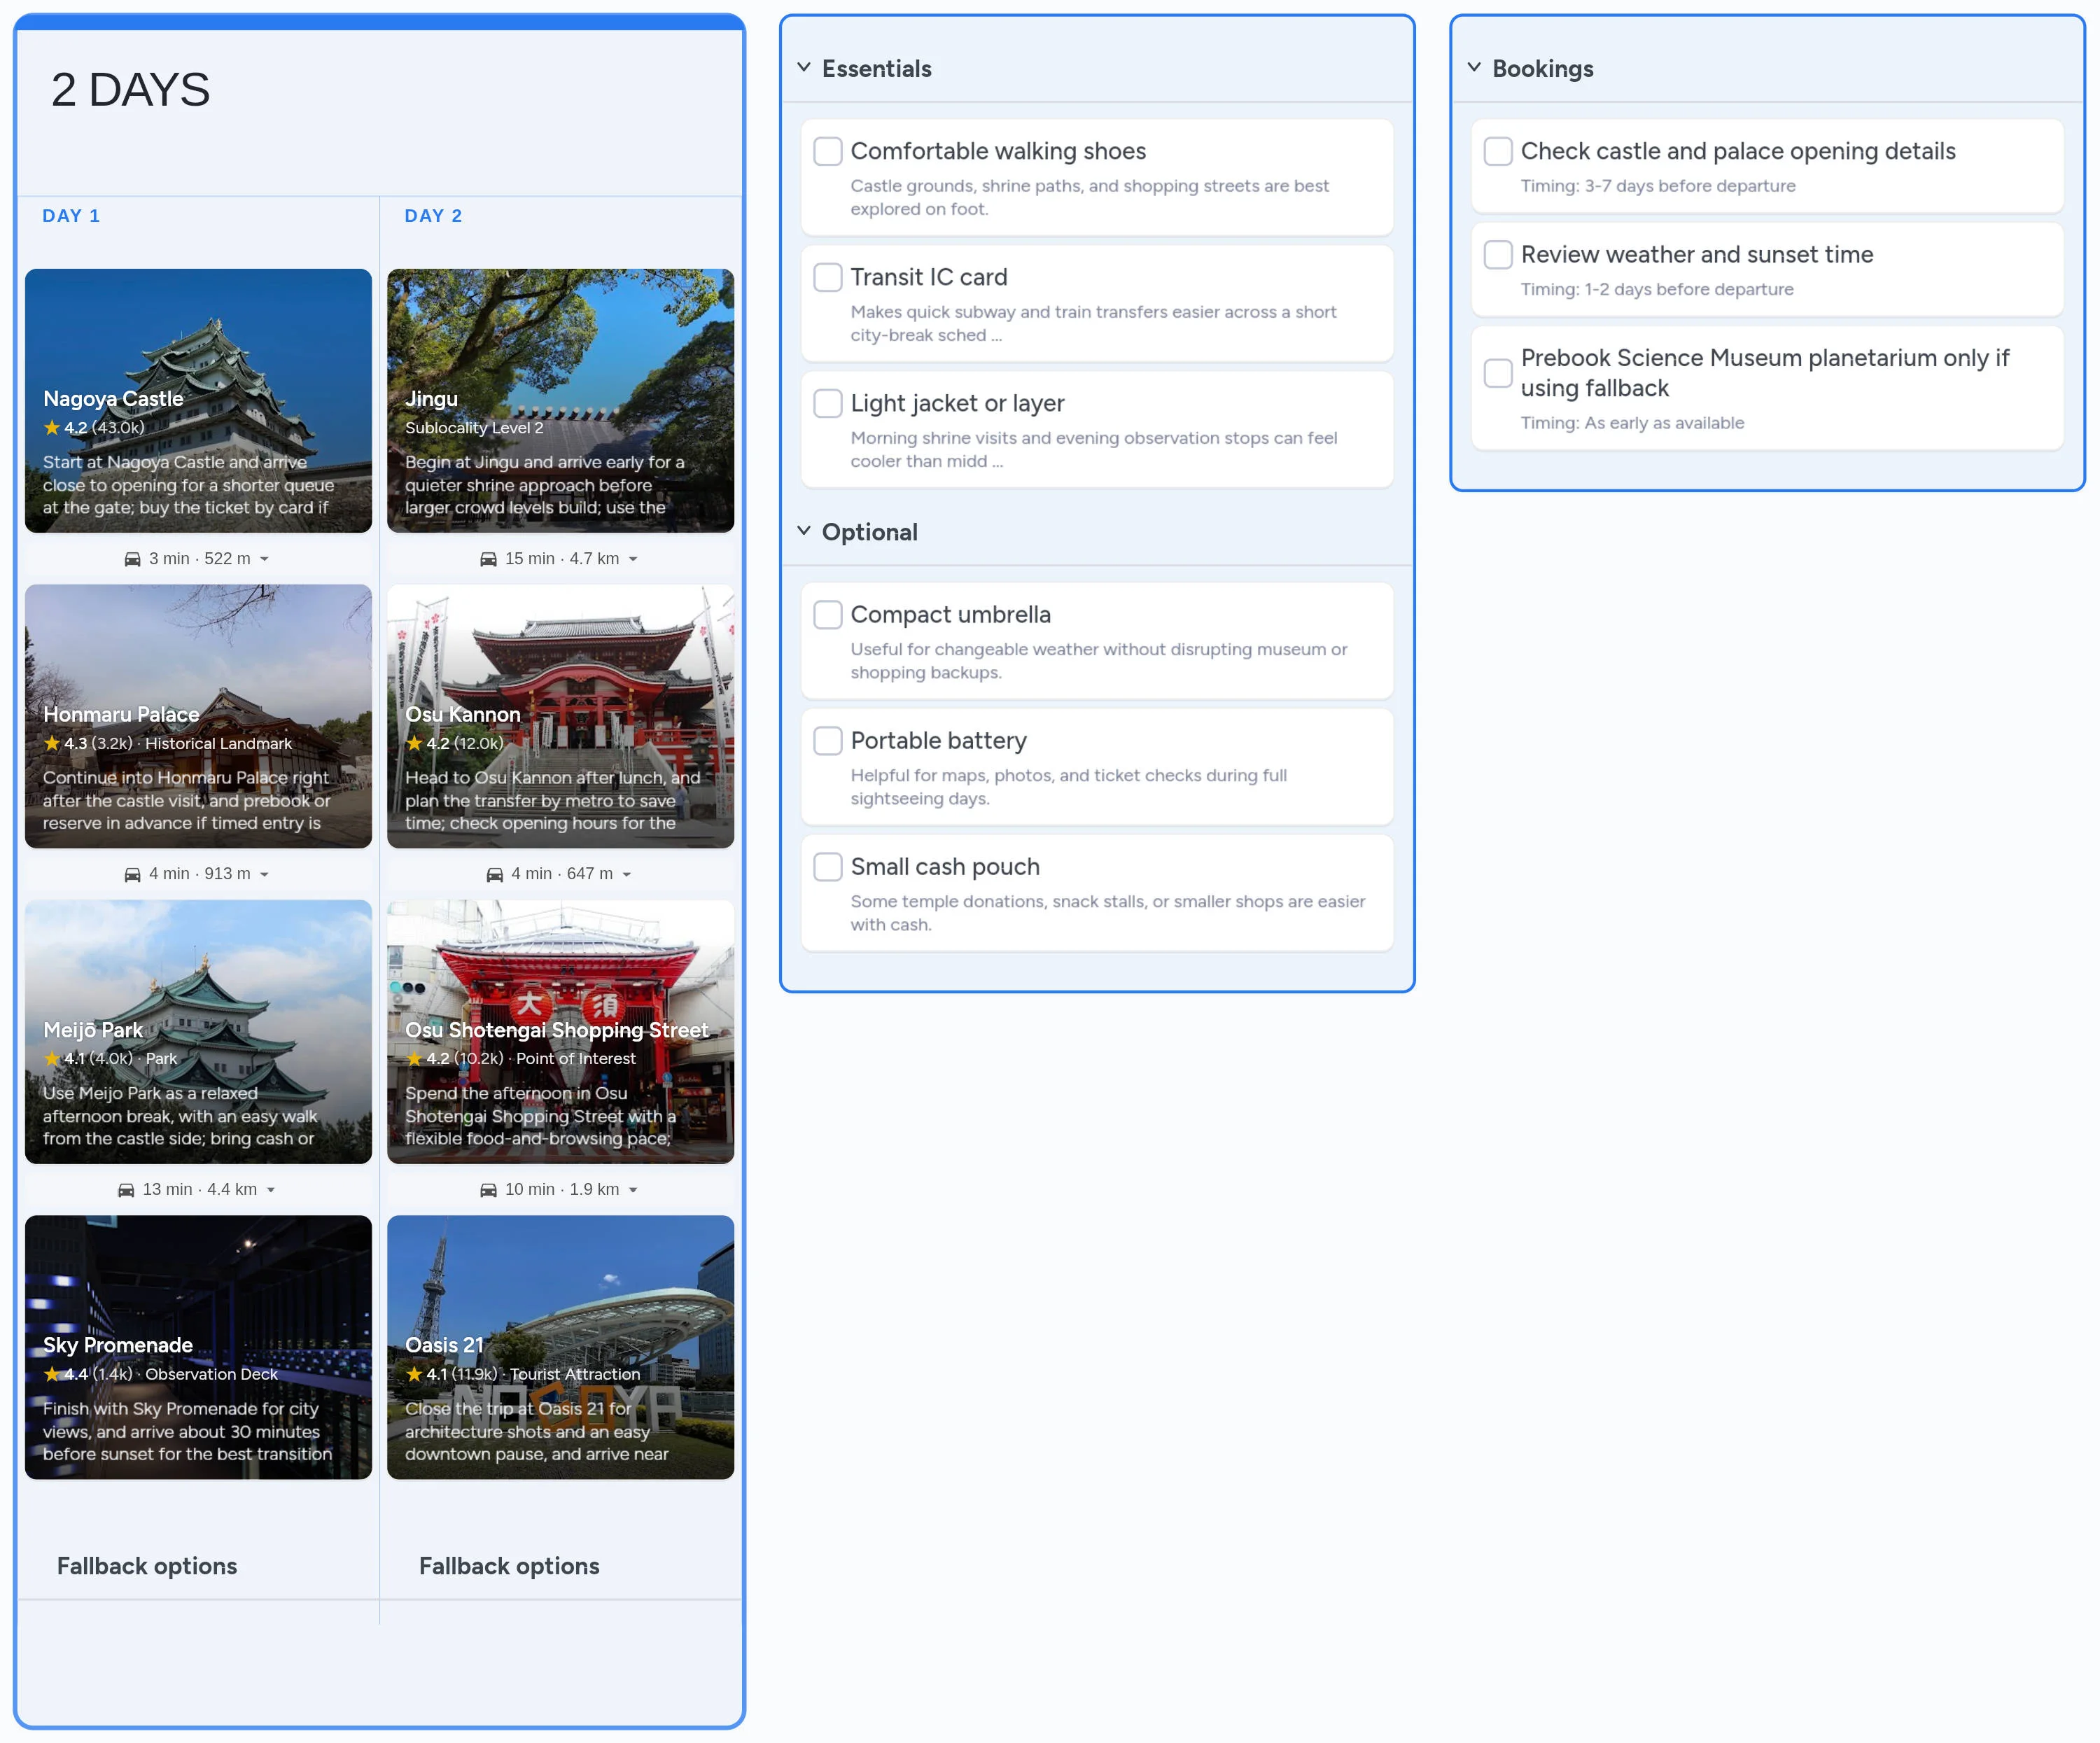Viewport: 2100px width, 1743px height.
Task: Click the car icon beside 4 min 647 m
Action: pos(495,873)
